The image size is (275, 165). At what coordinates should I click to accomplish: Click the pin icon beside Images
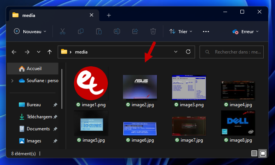[x=55, y=141]
